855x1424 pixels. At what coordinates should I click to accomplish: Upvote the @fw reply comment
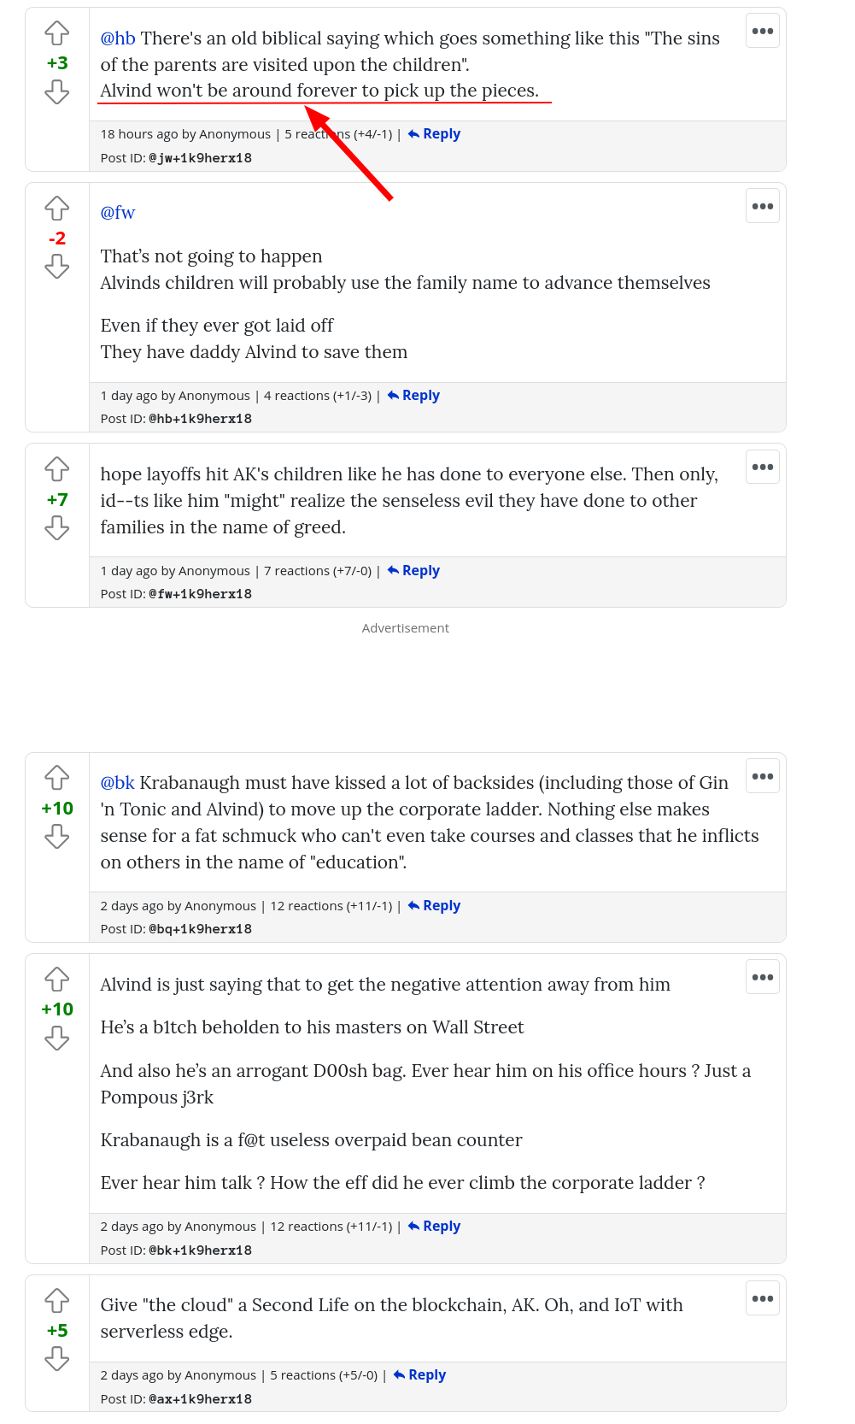click(x=57, y=209)
